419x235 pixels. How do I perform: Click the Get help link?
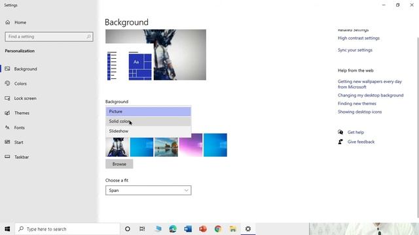pos(355,132)
